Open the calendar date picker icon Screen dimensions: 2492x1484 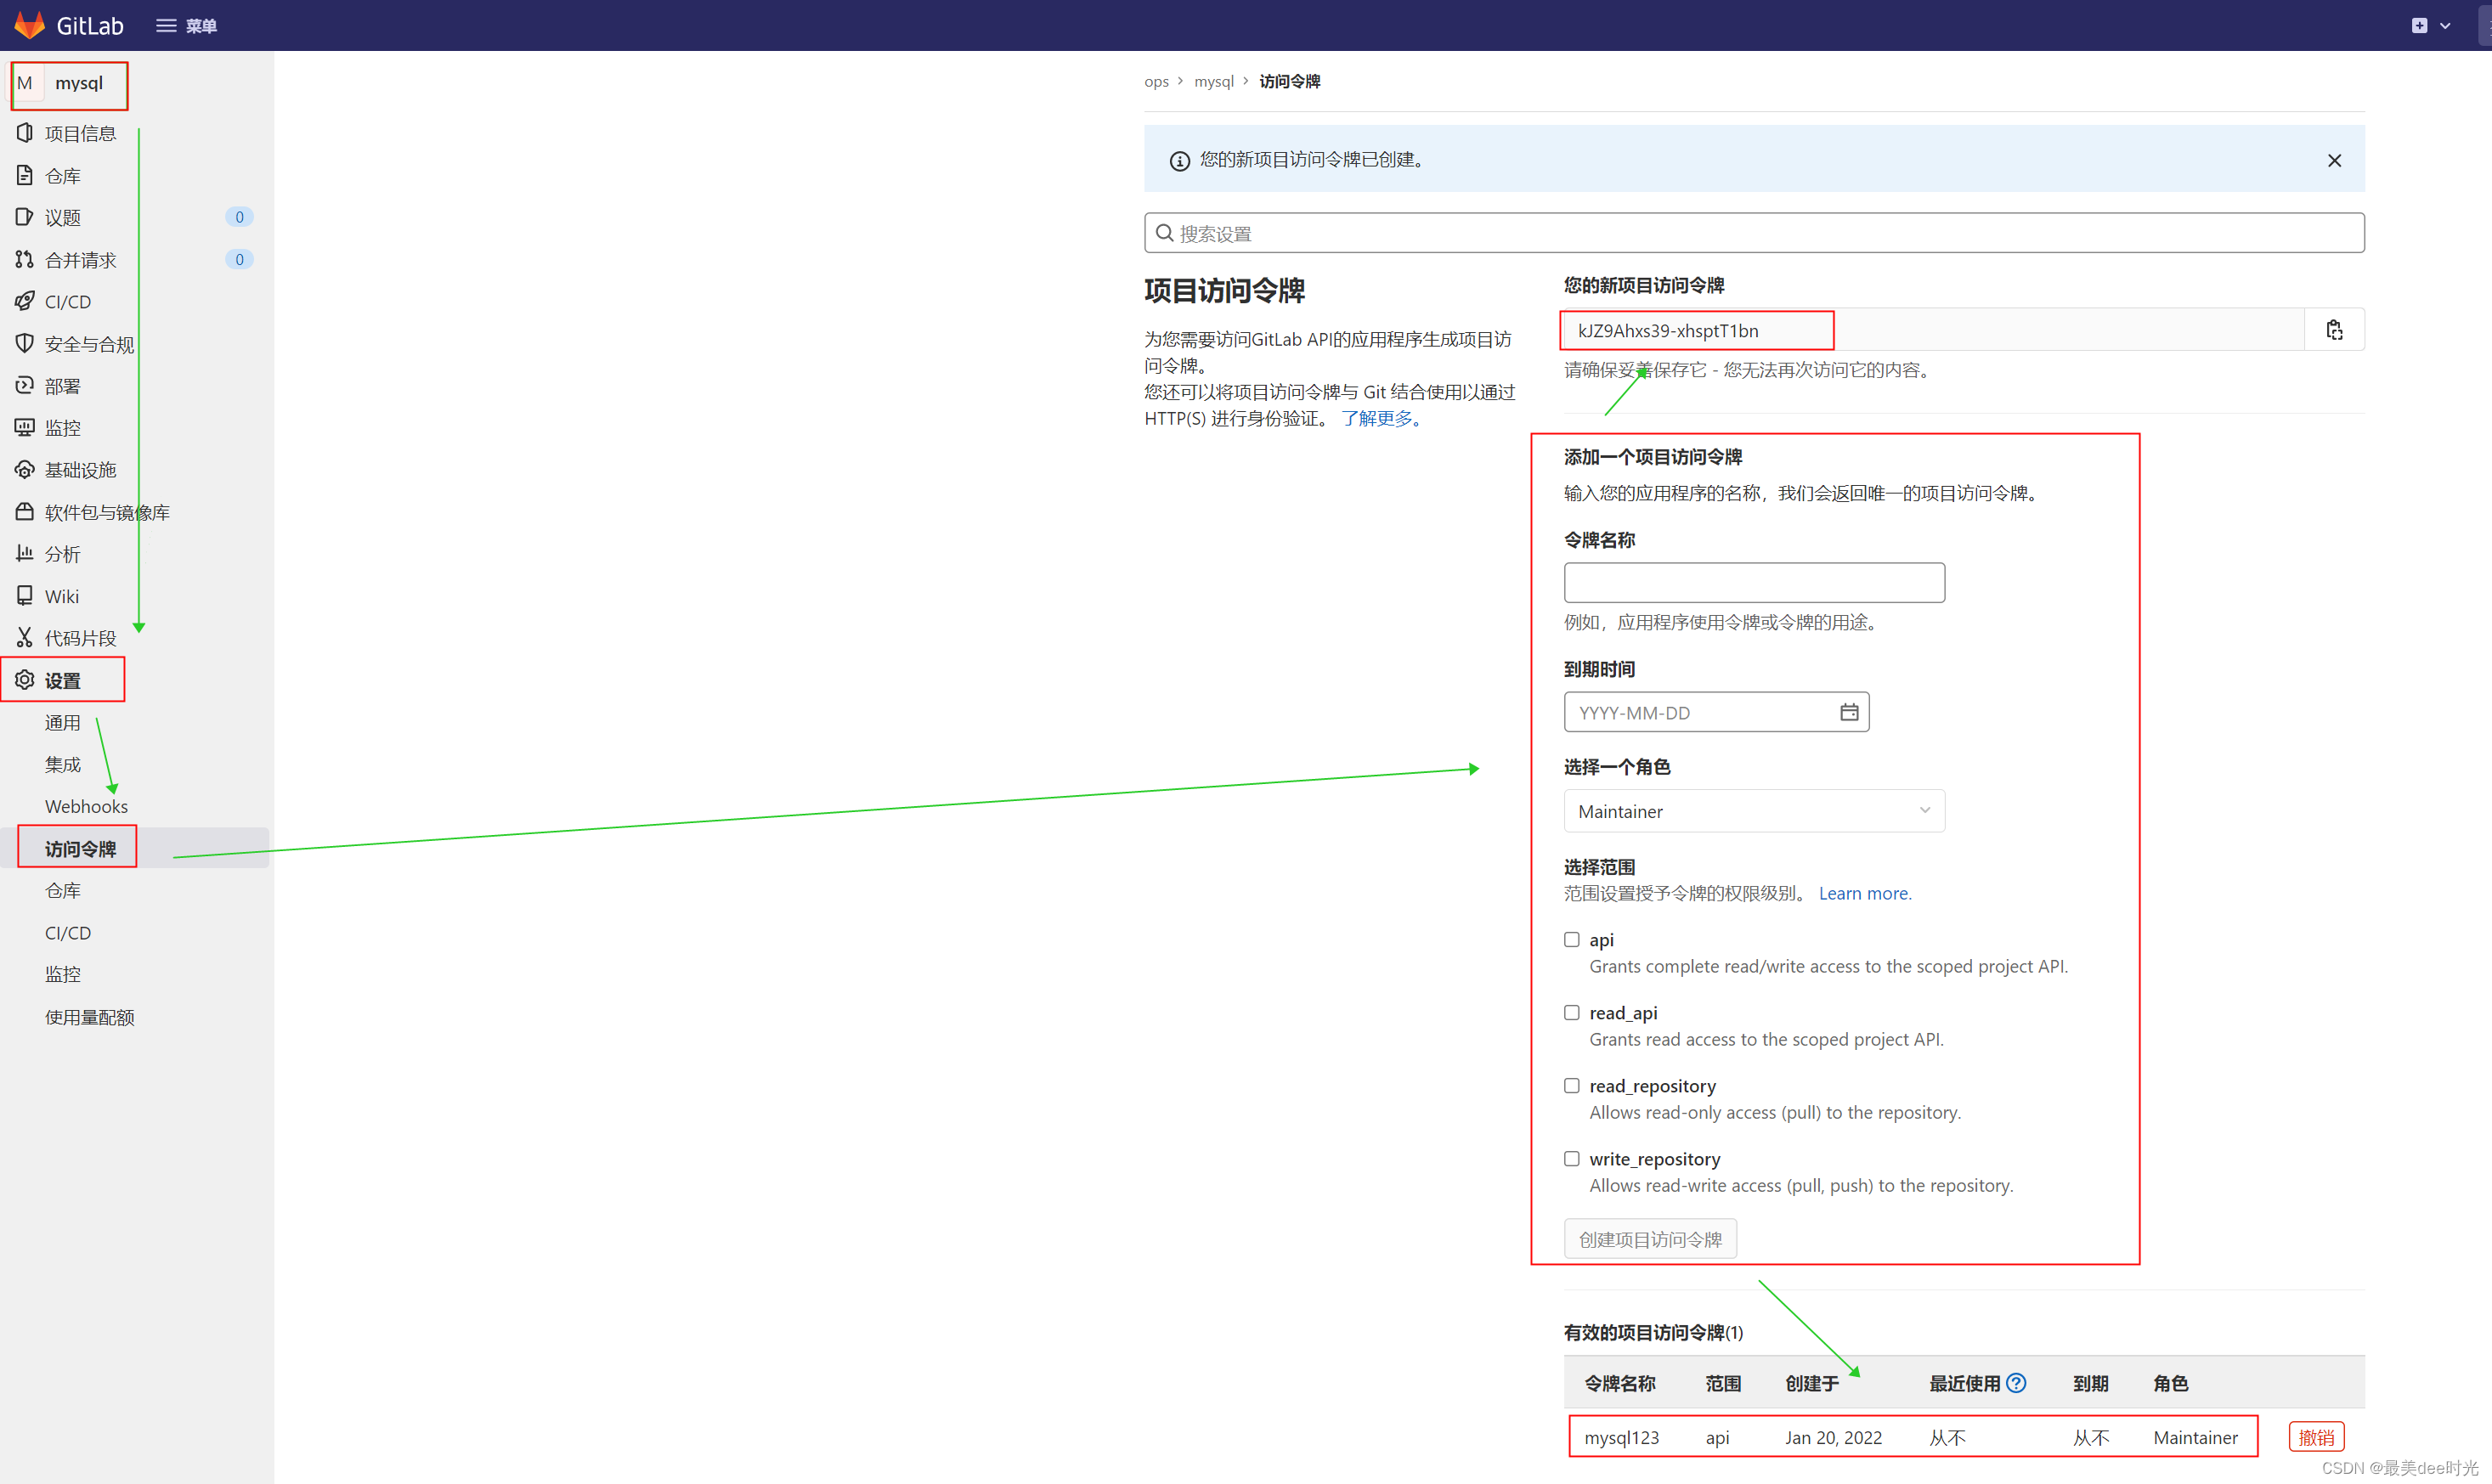pos(1848,712)
